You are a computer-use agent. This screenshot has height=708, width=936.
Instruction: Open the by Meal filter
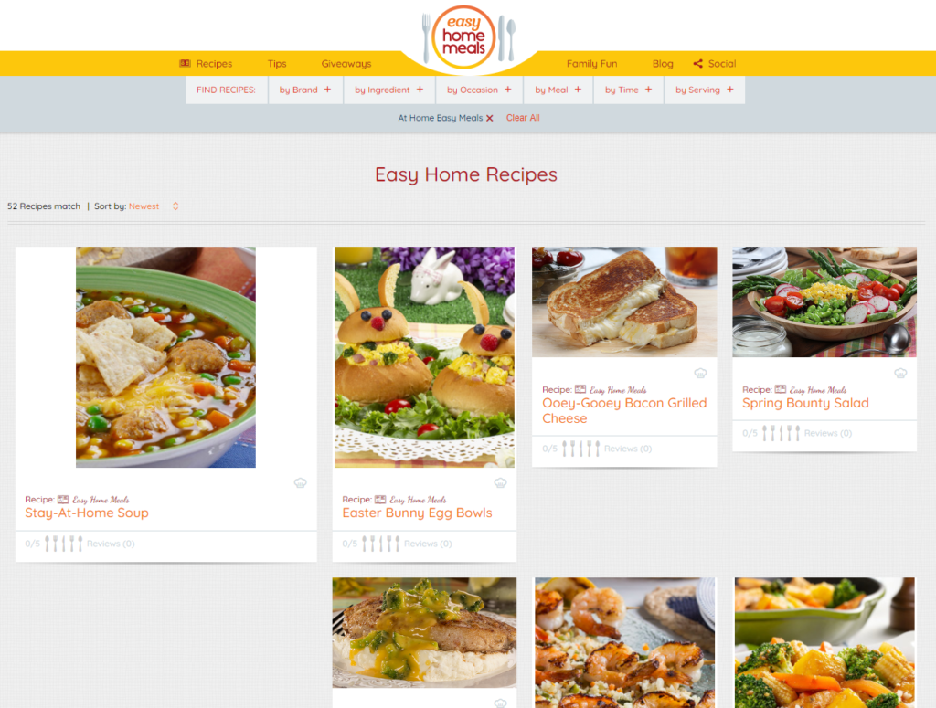pyautogui.click(x=558, y=90)
